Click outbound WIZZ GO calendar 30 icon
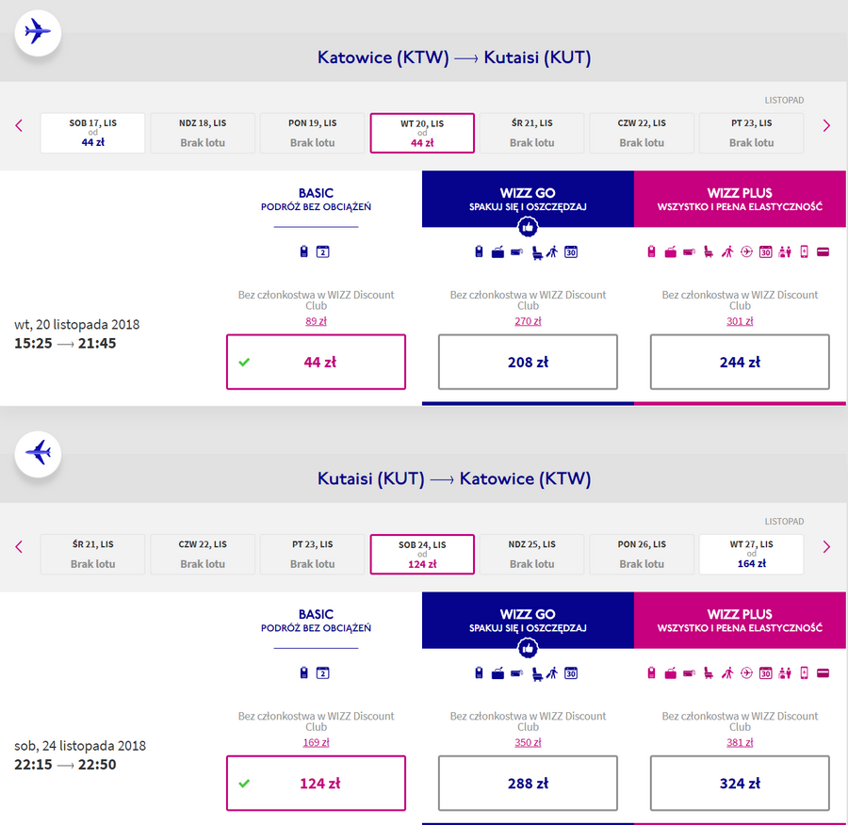The height and width of the screenshot is (825, 848). coord(571,252)
